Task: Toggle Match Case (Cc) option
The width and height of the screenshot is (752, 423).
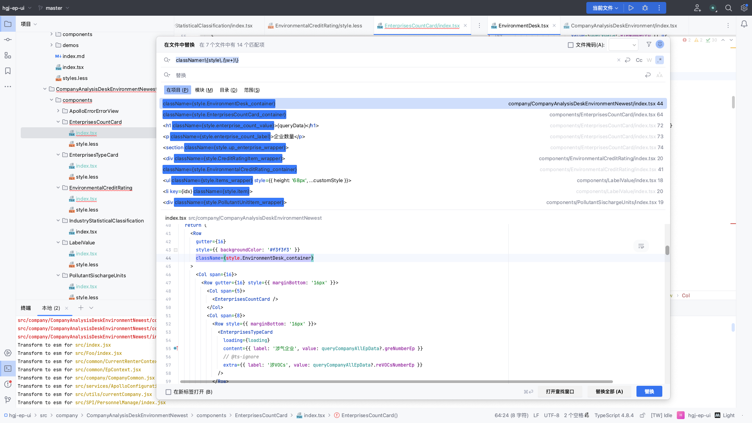Action: 639,60
